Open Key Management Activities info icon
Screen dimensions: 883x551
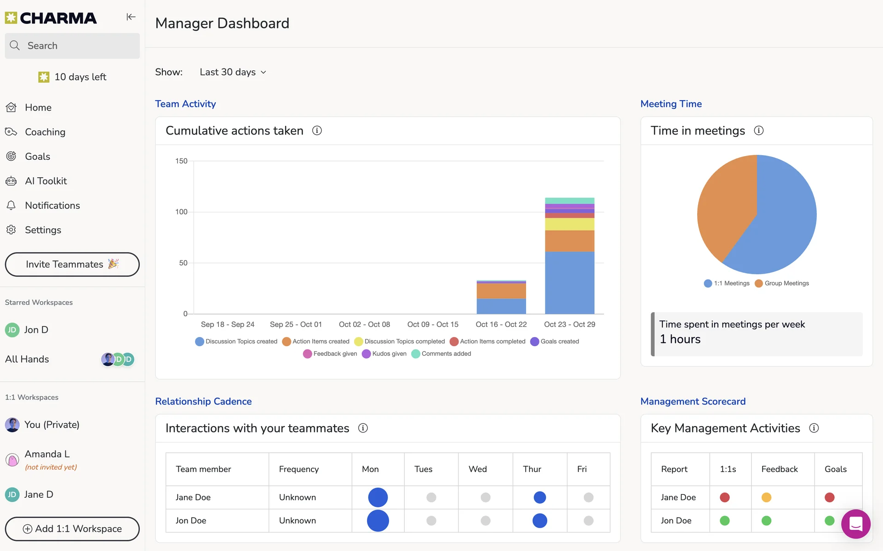pos(814,428)
